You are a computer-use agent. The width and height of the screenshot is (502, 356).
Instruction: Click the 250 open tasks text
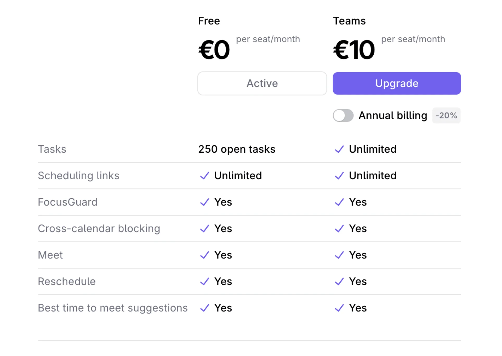click(236, 149)
